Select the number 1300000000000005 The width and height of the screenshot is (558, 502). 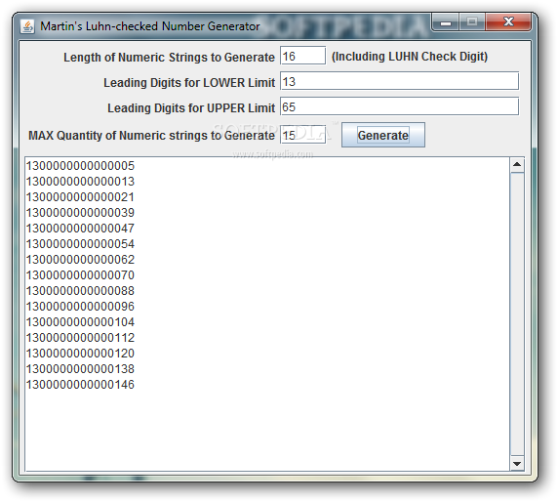pos(80,166)
